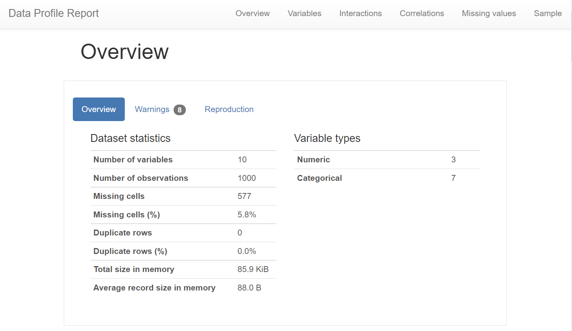Click the Duplicate rows label
This screenshot has height=331, width=572.
click(122, 233)
